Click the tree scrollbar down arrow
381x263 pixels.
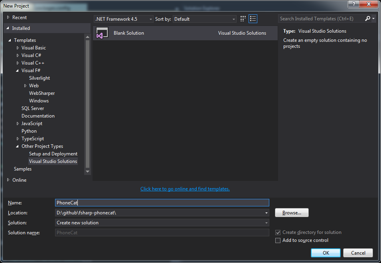pyautogui.click(x=87, y=171)
